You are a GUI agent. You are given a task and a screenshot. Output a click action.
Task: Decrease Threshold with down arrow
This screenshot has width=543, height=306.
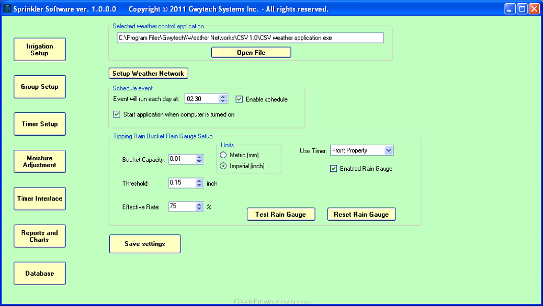point(199,185)
